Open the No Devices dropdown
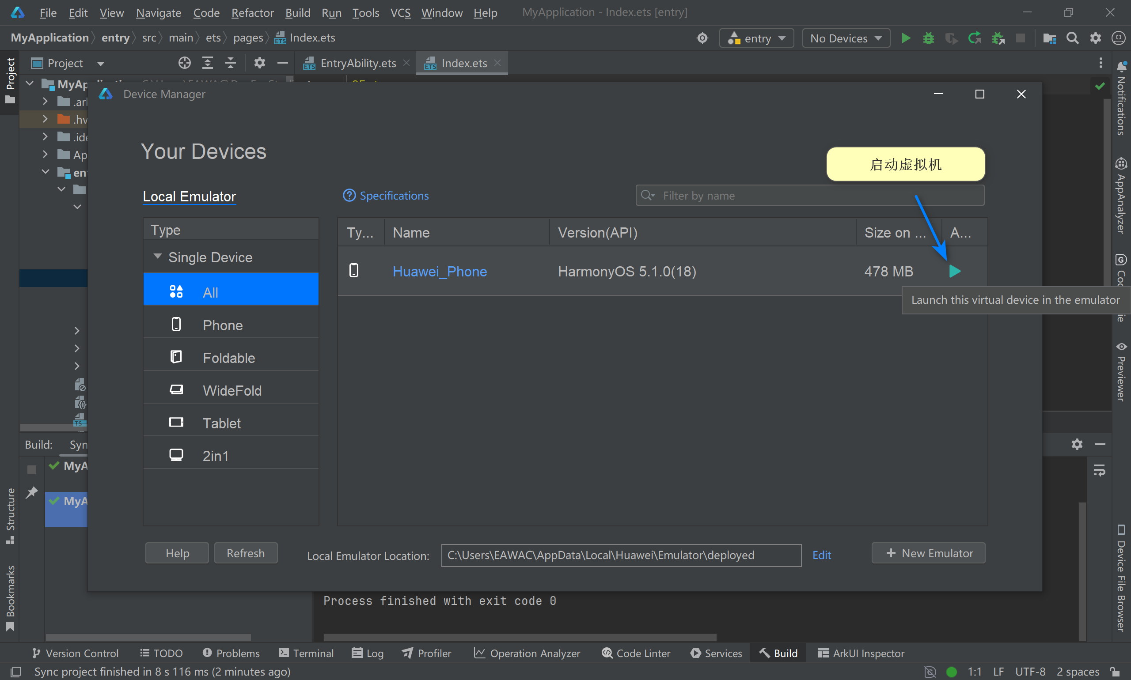Image resolution: width=1131 pixels, height=680 pixels. coord(846,38)
